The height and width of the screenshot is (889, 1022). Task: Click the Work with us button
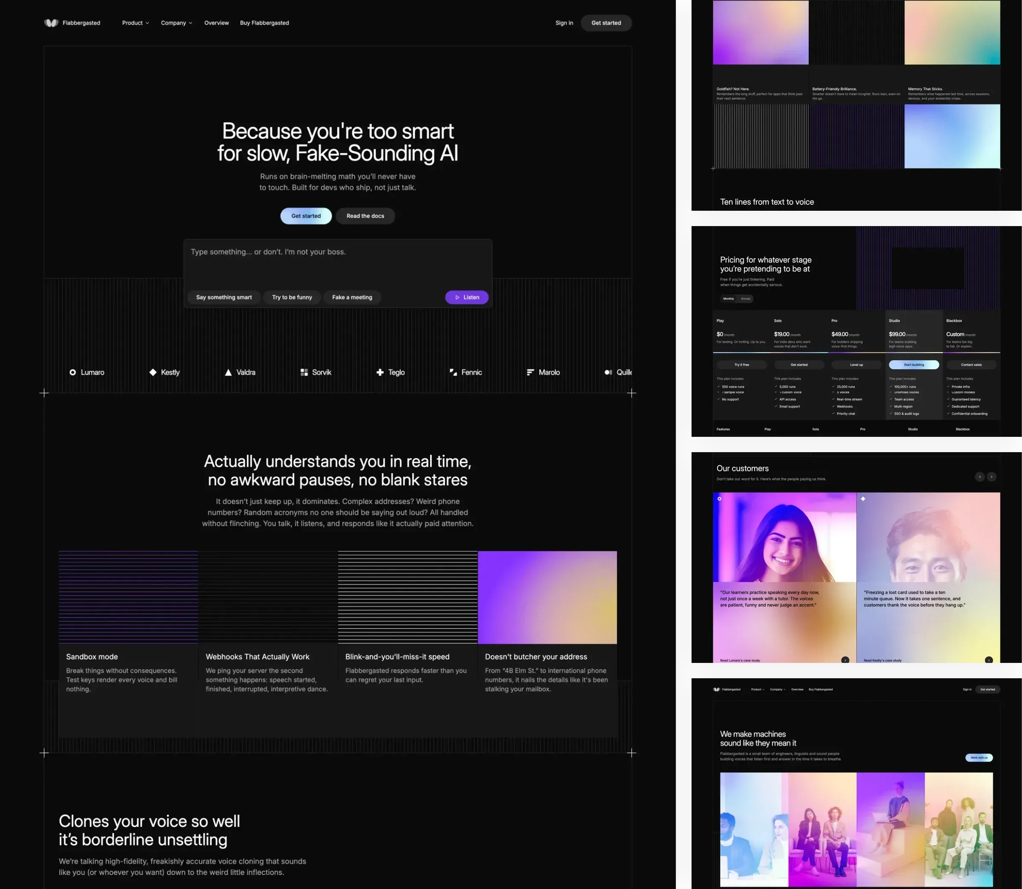pyautogui.click(x=978, y=757)
